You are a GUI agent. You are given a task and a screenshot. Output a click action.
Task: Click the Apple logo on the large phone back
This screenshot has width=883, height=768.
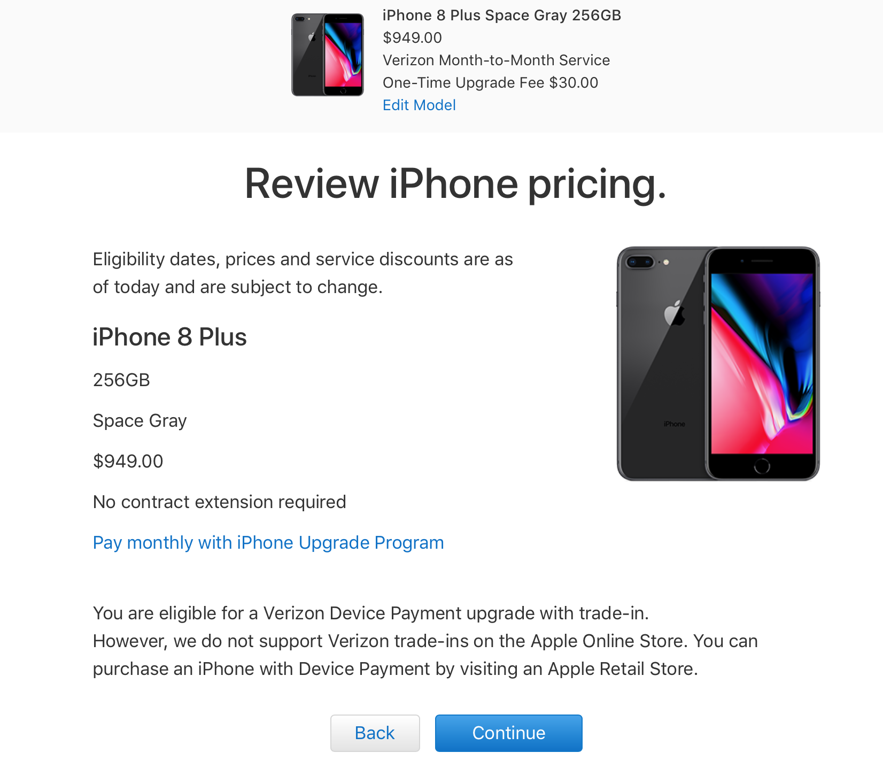(x=675, y=313)
